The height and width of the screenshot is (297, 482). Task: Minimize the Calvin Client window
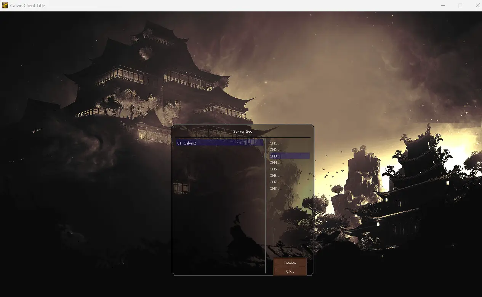[x=443, y=5]
